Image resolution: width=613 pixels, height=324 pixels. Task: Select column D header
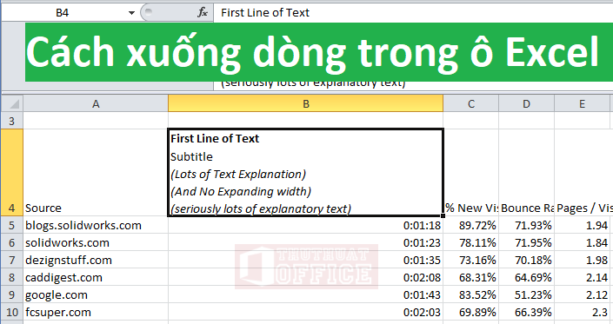(527, 104)
